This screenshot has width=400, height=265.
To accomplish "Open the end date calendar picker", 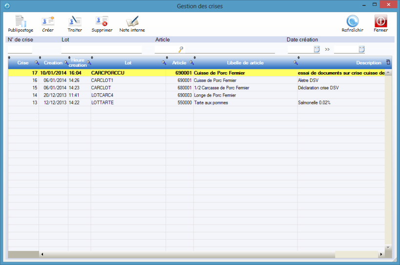I will click(x=362, y=49).
